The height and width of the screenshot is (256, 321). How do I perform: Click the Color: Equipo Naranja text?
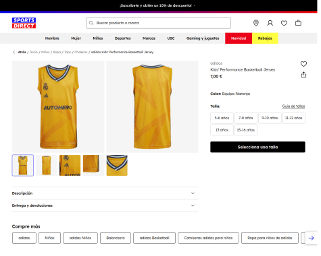pos(230,94)
